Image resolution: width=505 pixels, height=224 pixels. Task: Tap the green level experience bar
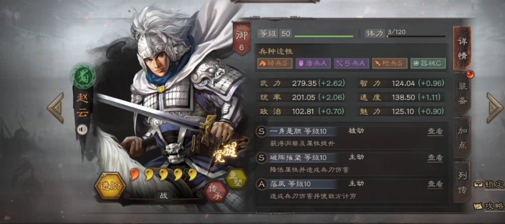[x=324, y=36]
